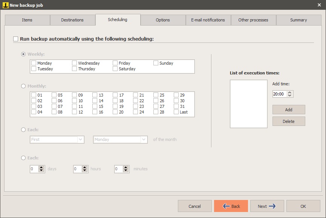Select the Weekly scheduling radio button
326x218 pixels.
click(23, 54)
